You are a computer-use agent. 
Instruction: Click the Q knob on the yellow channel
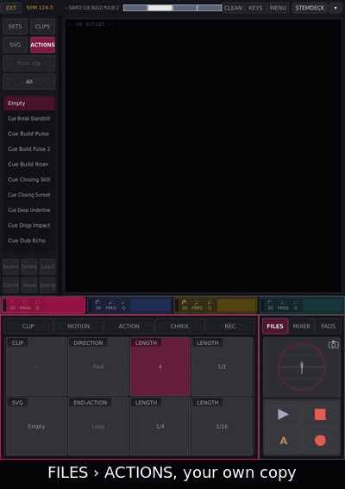[x=210, y=302]
